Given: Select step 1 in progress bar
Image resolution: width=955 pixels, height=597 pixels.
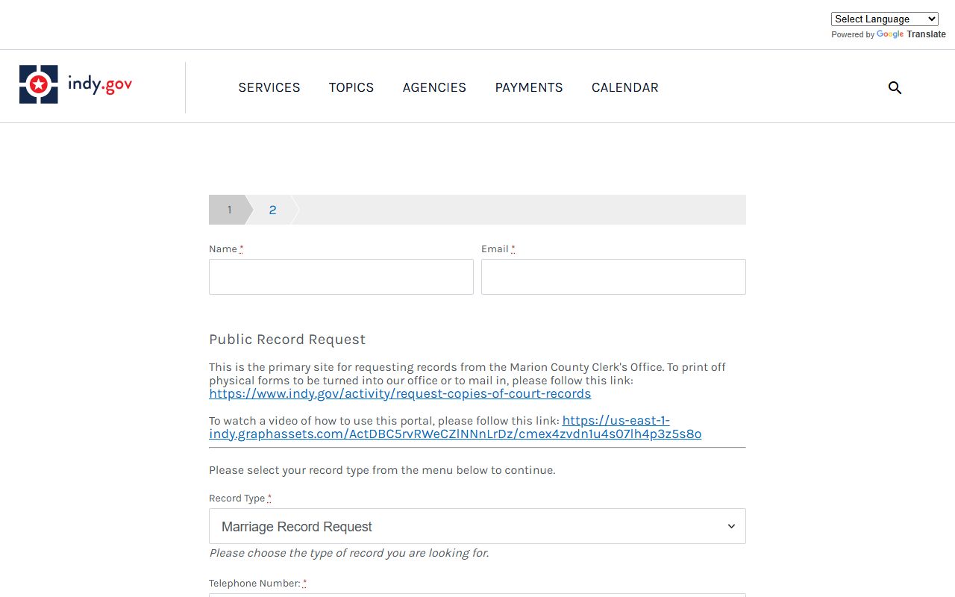Looking at the screenshot, I should 229,210.
